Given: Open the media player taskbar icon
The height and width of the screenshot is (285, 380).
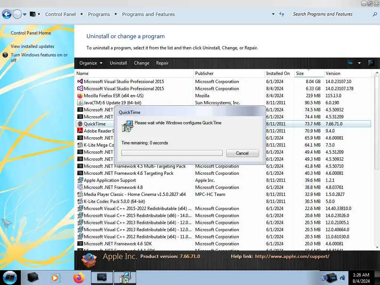Looking at the screenshot, I should 55,278.
